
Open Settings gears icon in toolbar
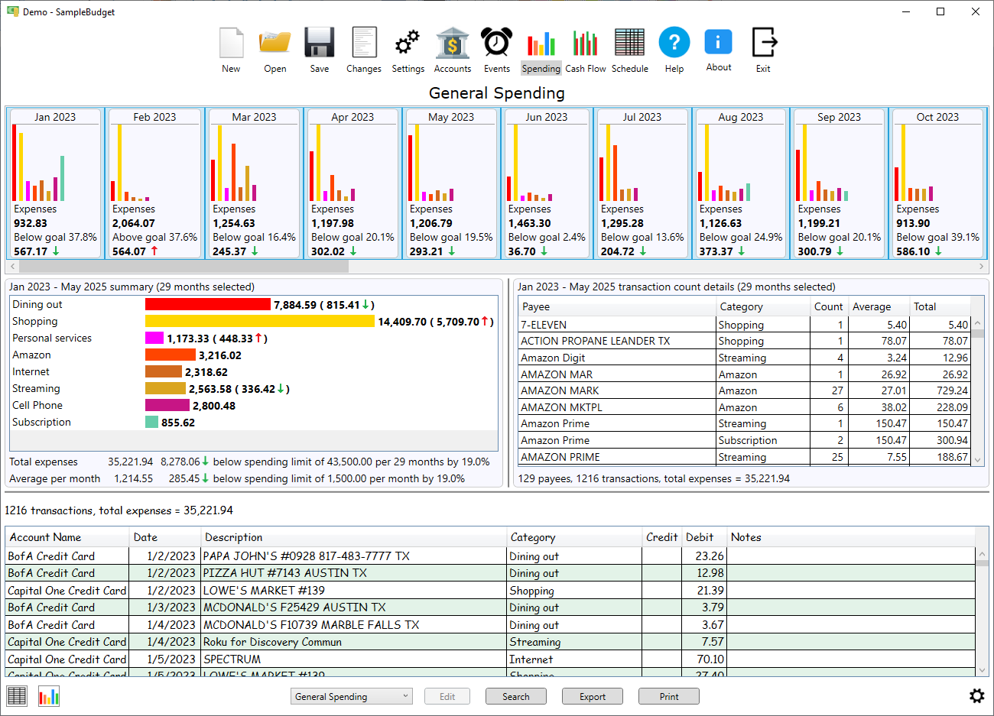[x=408, y=43]
